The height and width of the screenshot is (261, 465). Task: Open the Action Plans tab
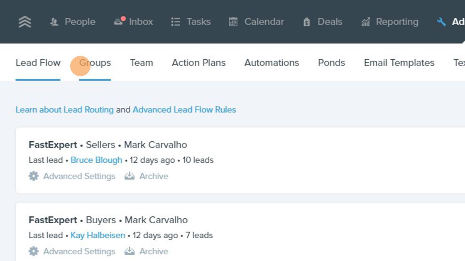(x=199, y=63)
